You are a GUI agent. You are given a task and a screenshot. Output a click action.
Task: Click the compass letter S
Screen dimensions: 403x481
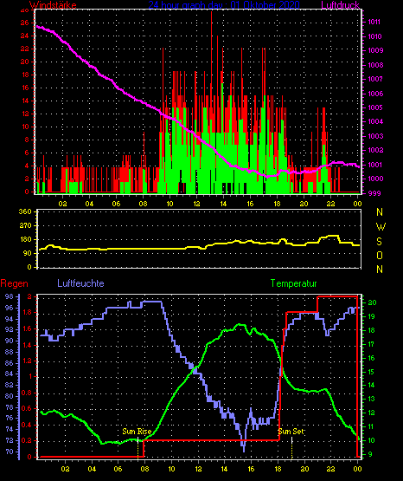coord(380,242)
